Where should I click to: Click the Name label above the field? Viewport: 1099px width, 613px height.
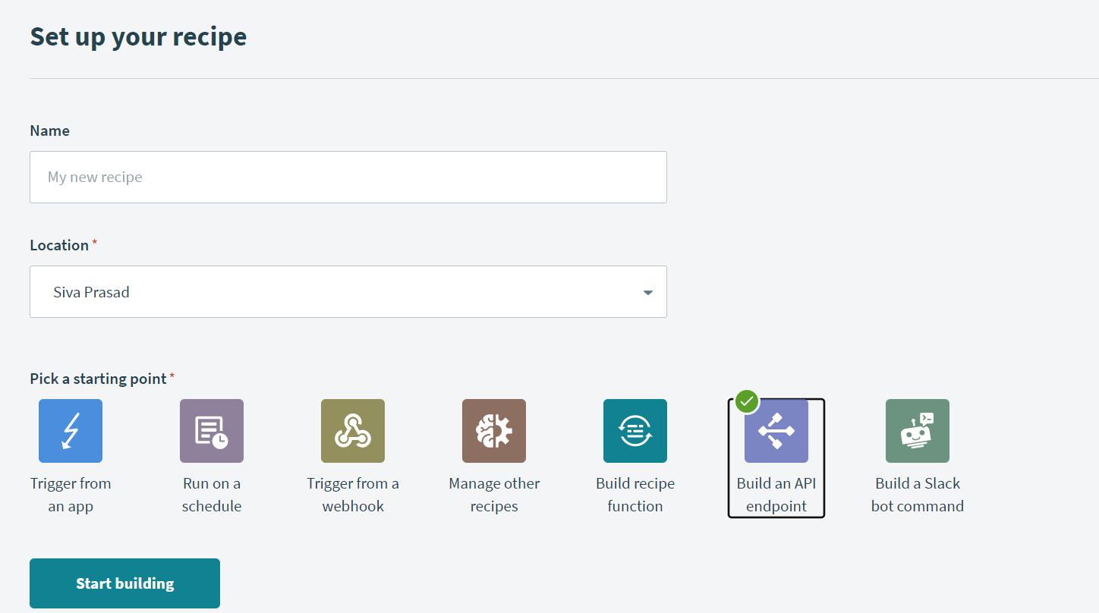tap(50, 131)
